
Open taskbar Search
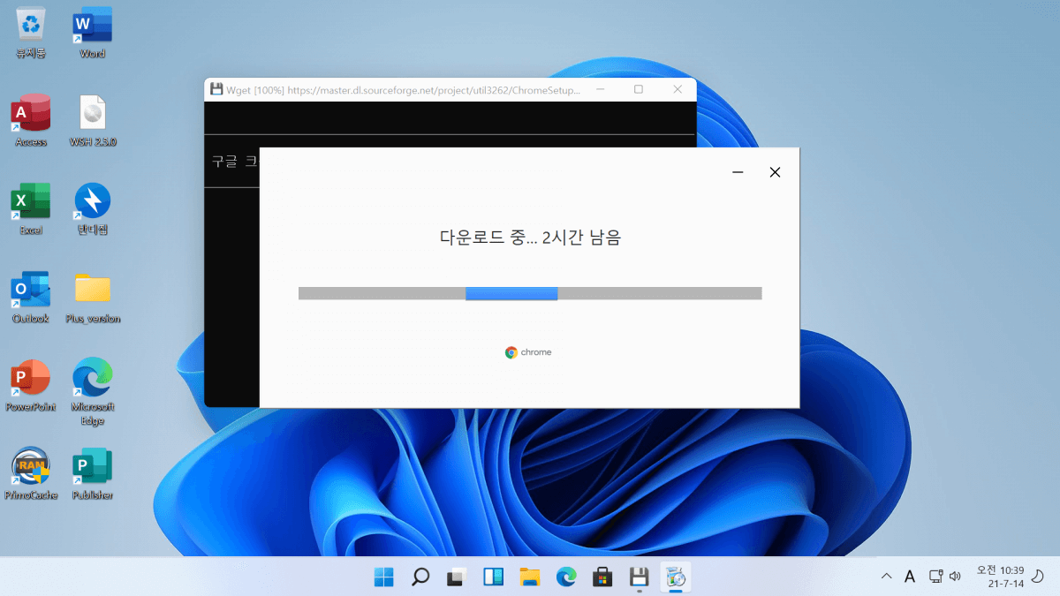click(x=420, y=577)
